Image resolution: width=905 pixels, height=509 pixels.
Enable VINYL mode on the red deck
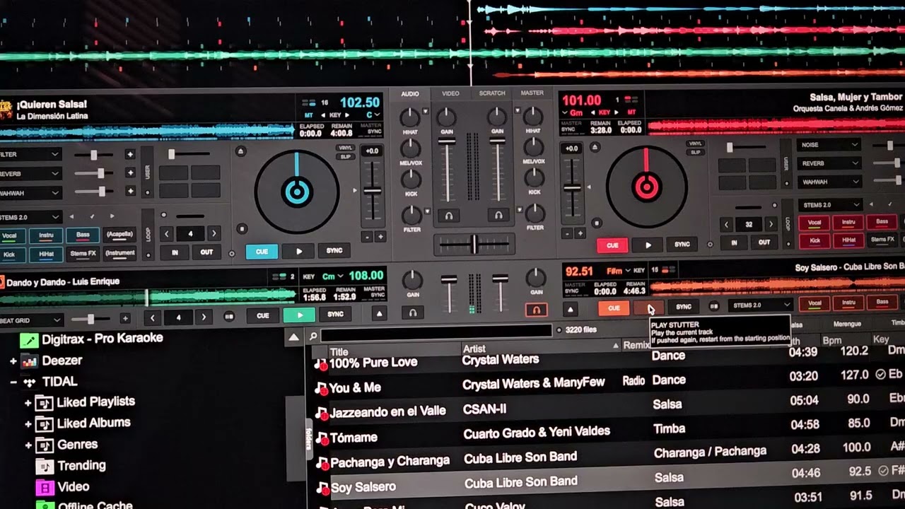tap(695, 144)
